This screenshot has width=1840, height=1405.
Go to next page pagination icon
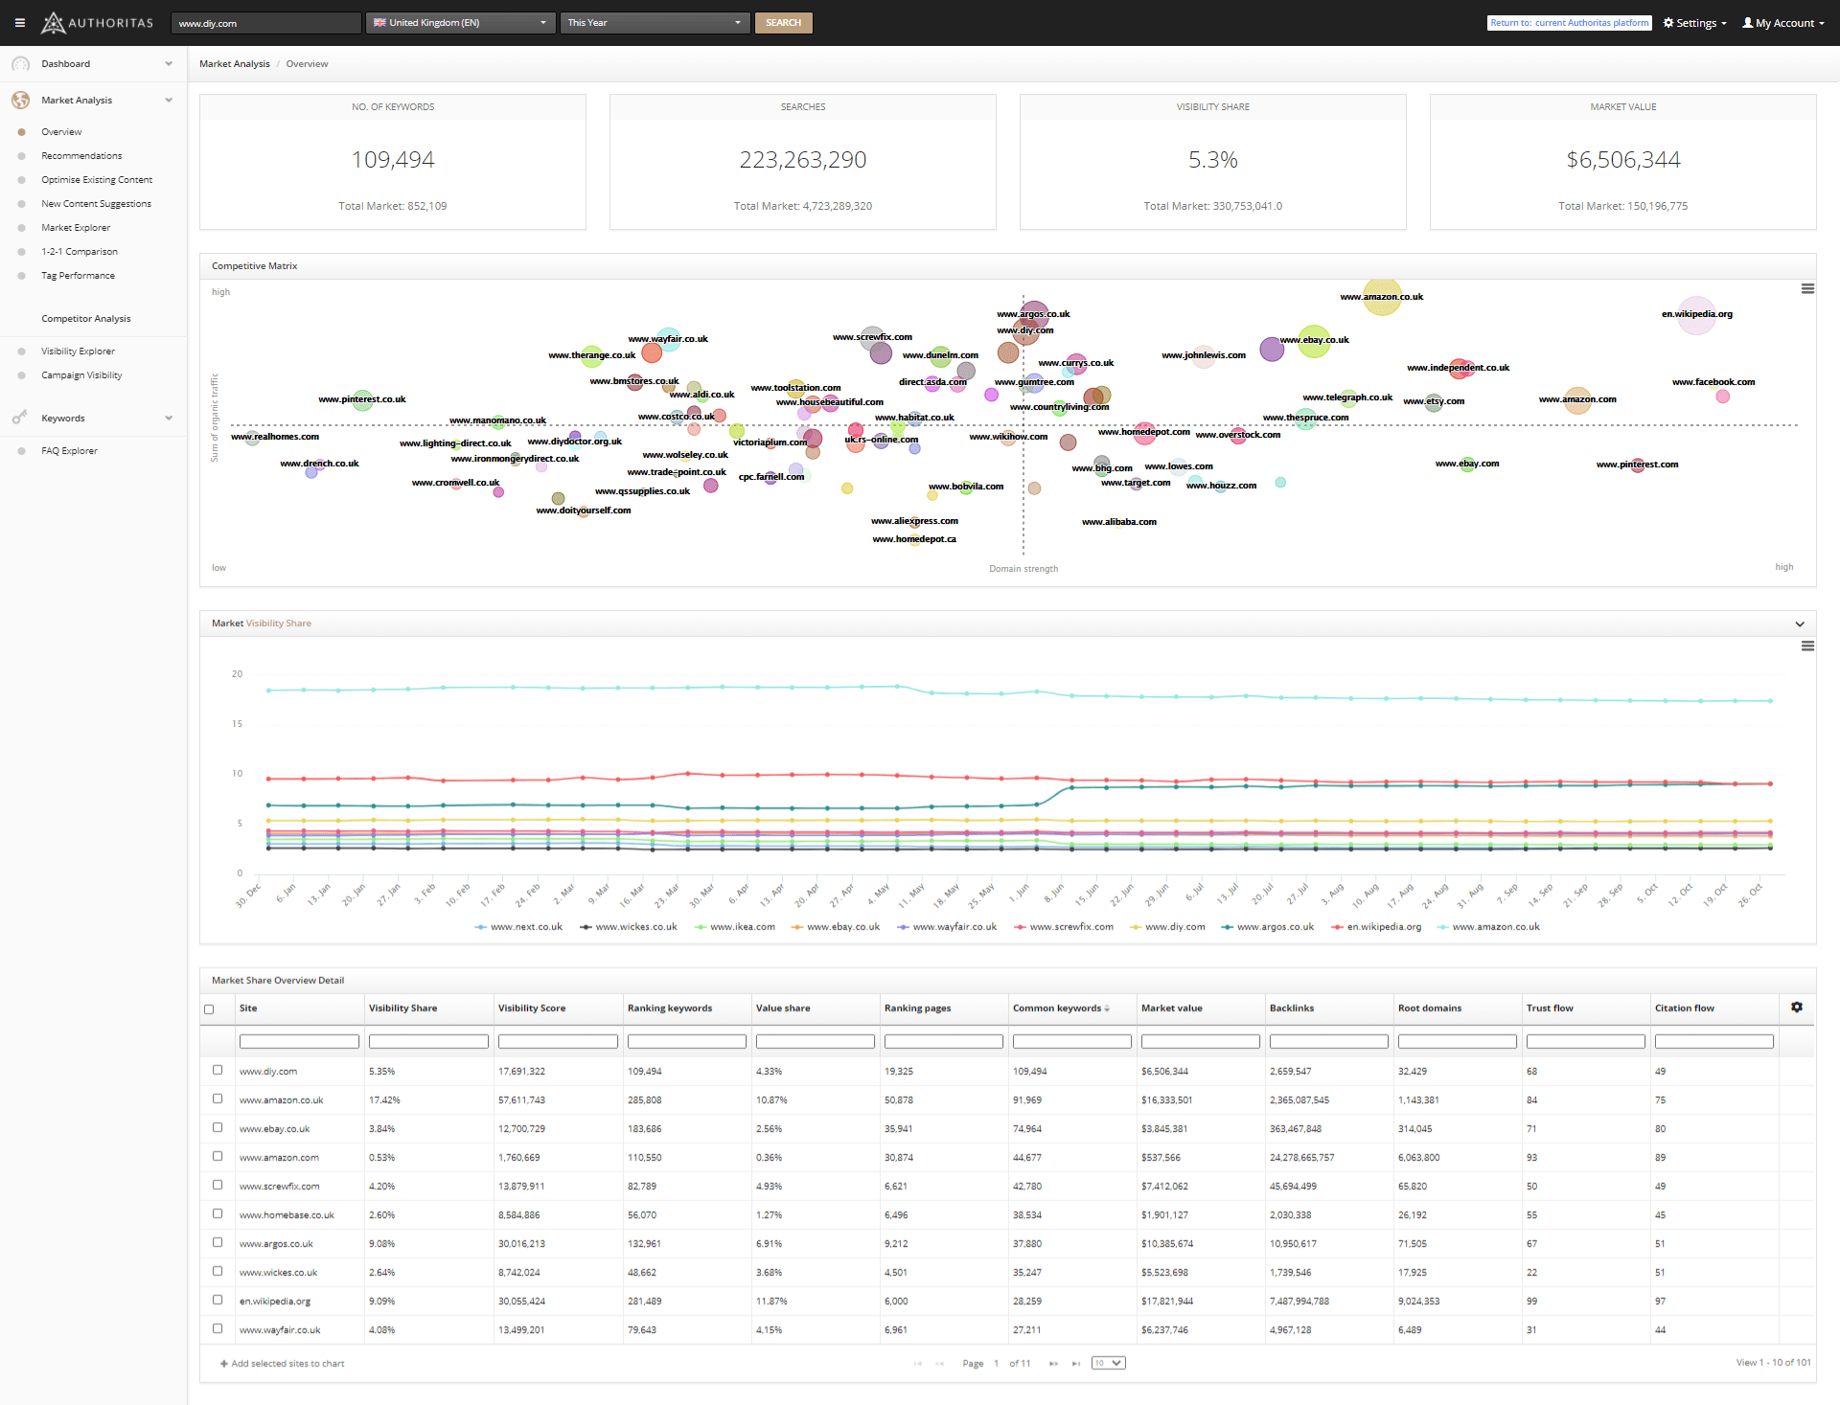1053,1364
